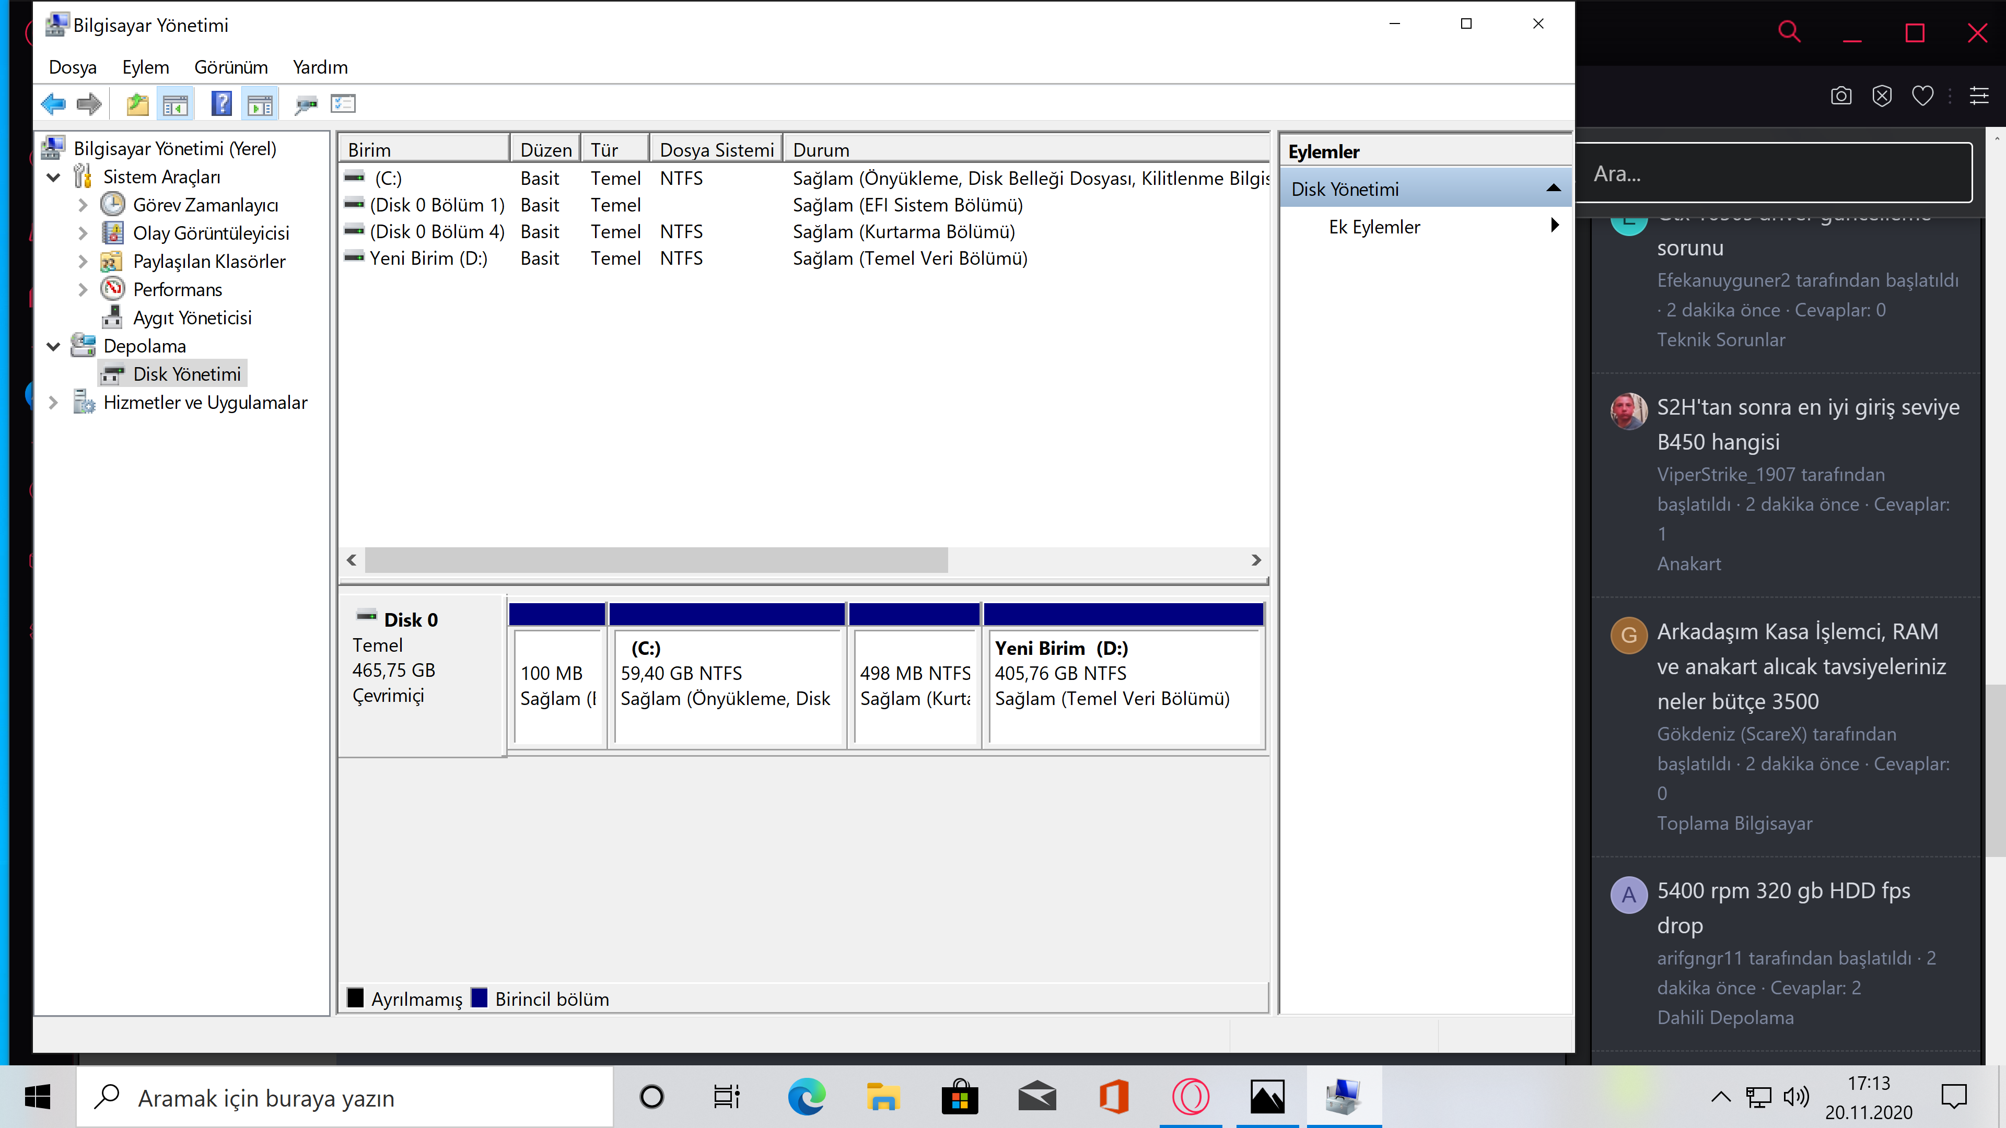Image resolution: width=2006 pixels, height=1128 pixels.
Task: Click the Show/Hide Action Pane toolbar icon
Action: click(x=260, y=103)
